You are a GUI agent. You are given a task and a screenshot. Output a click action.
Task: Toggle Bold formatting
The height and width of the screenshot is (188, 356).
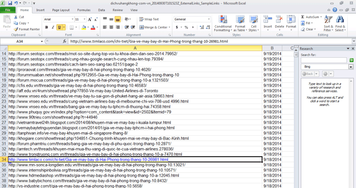(47, 27)
